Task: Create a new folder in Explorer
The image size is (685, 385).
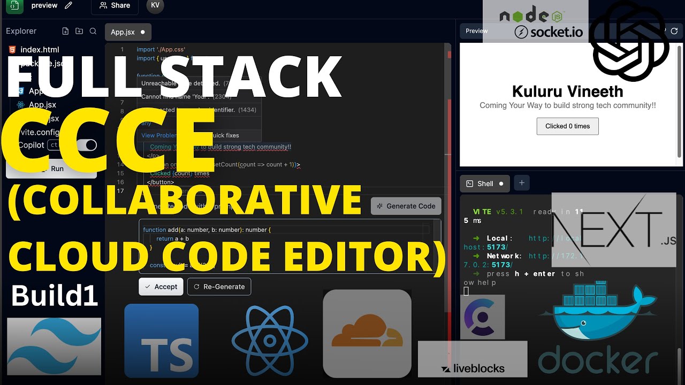Action: [x=79, y=31]
